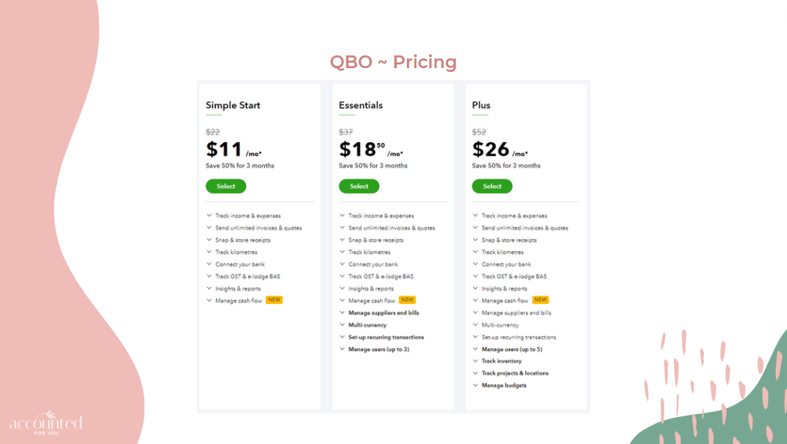This screenshot has width=787, height=444.
Task: Click the $26 per month price in Plus
Action: click(500, 149)
